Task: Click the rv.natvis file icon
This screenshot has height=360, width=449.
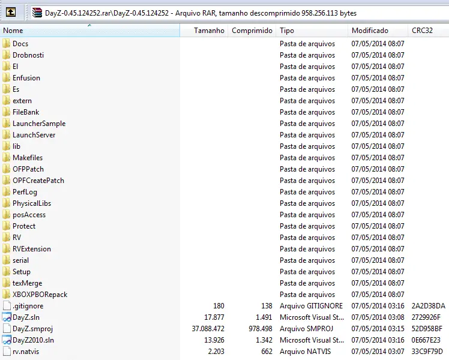Action: tap(6, 352)
